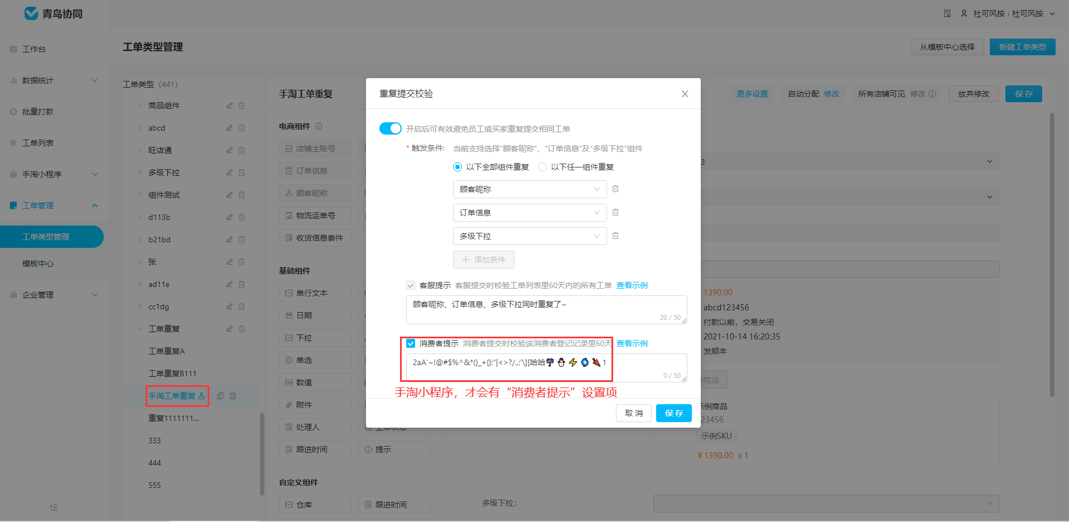Copy the 手淘工单重复 work order type
The width and height of the screenshot is (1069, 522).
tap(220, 396)
